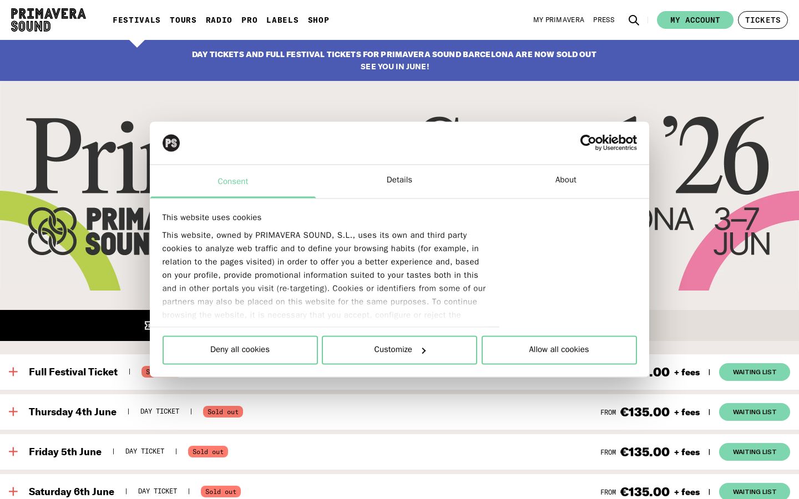
Task: Click Sold out badge on Saturday row
Action: click(221, 492)
